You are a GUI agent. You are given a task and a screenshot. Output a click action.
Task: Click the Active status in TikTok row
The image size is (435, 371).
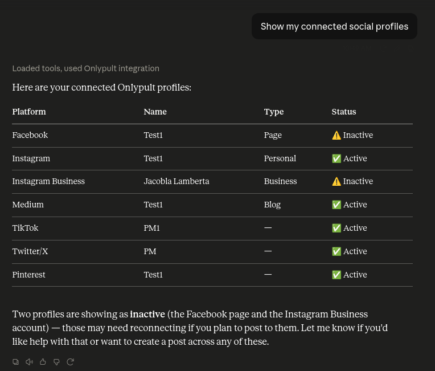point(349,228)
